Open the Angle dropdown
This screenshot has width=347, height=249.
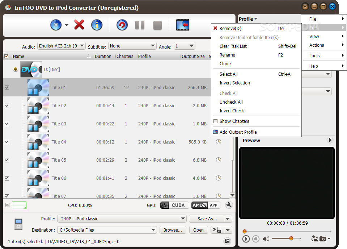[x=184, y=46]
